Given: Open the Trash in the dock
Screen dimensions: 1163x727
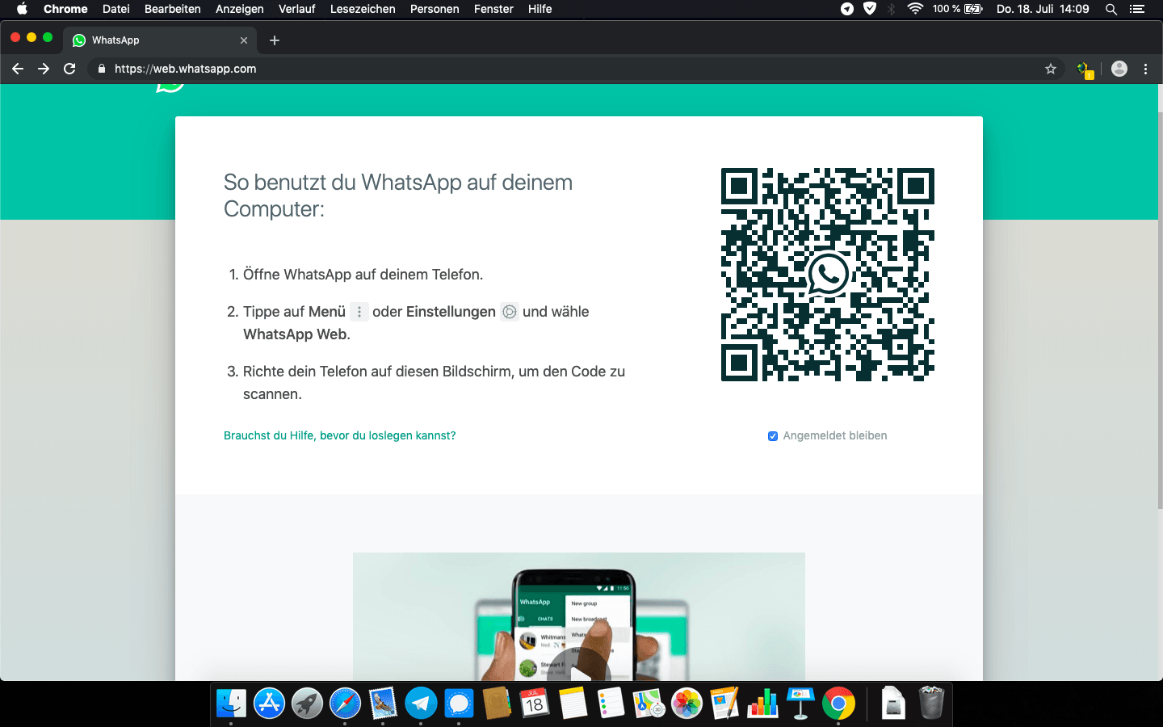Looking at the screenshot, I should [x=931, y=704].
